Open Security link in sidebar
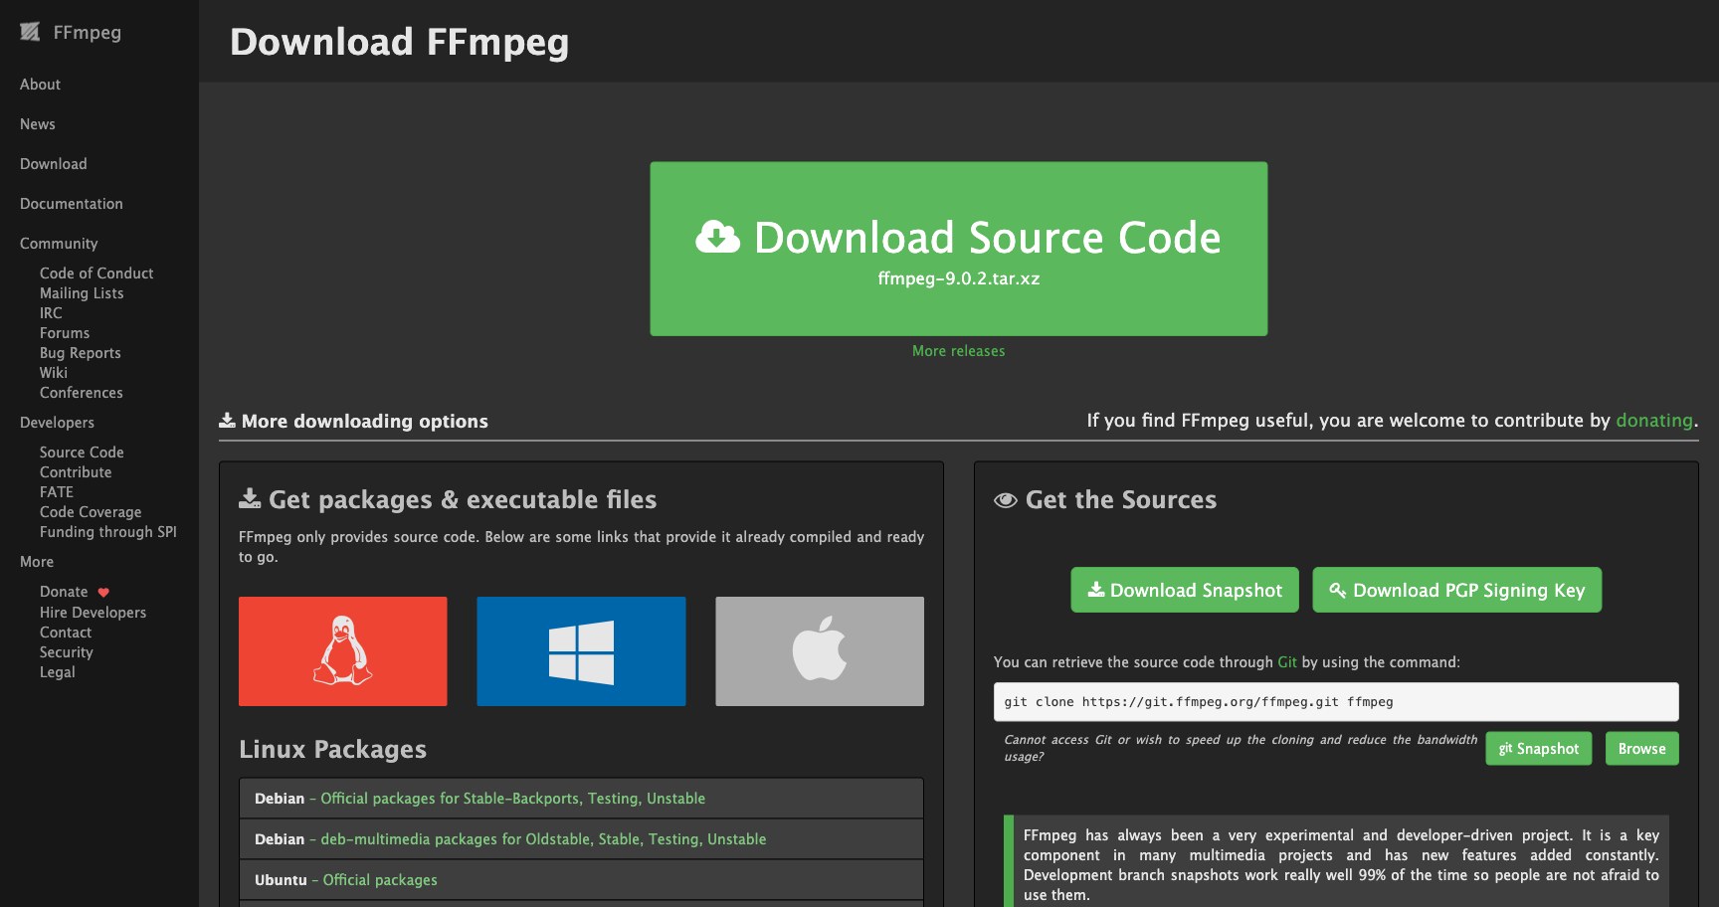The width and height of the screenshot is (1719, 907). click(x=67, y=652)
